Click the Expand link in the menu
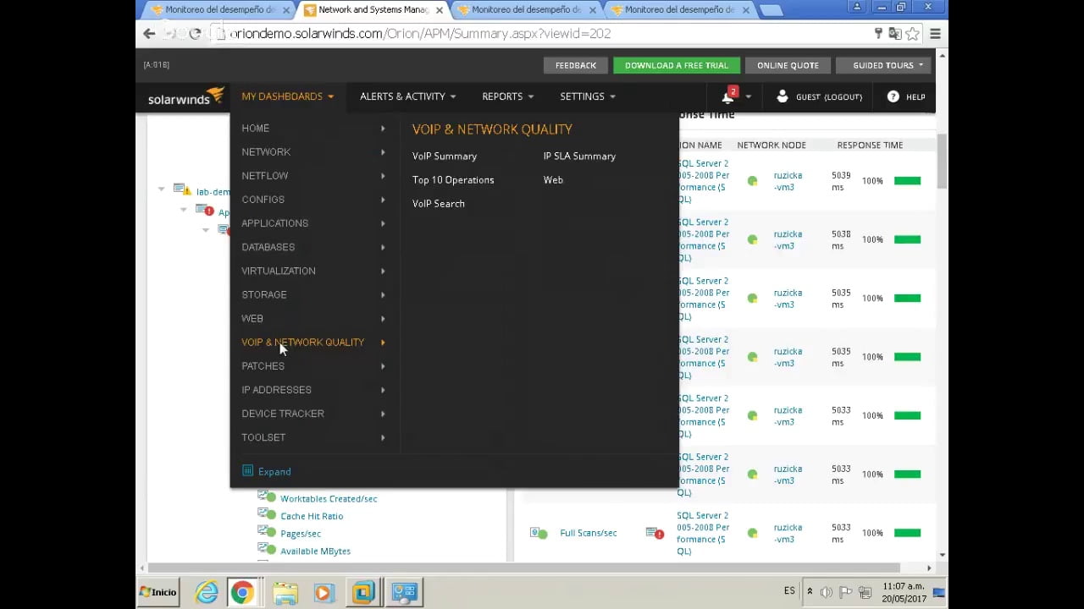The width and height of the screenshot is (1084, 609). pyautogui.click(x=274, y=471)
